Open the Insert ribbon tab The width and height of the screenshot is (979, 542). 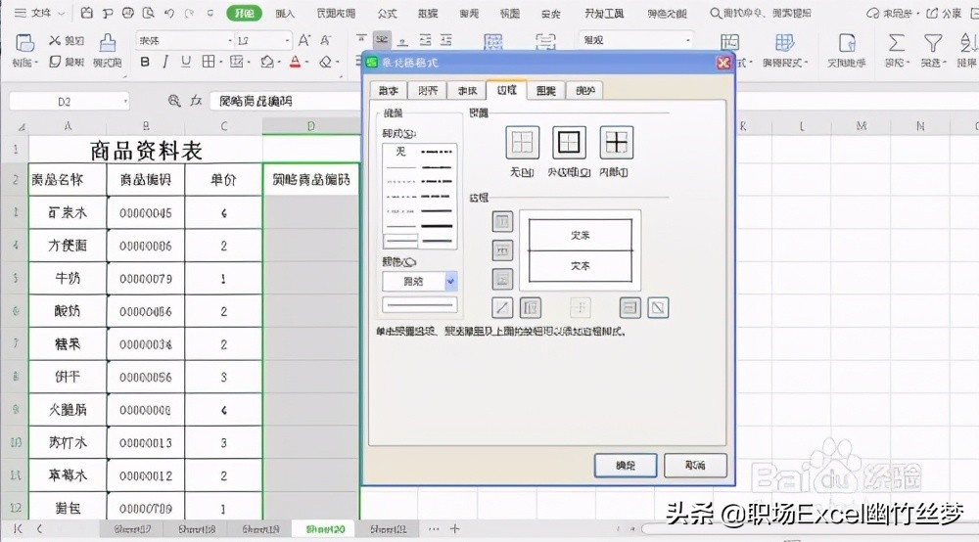click(285, 13)
